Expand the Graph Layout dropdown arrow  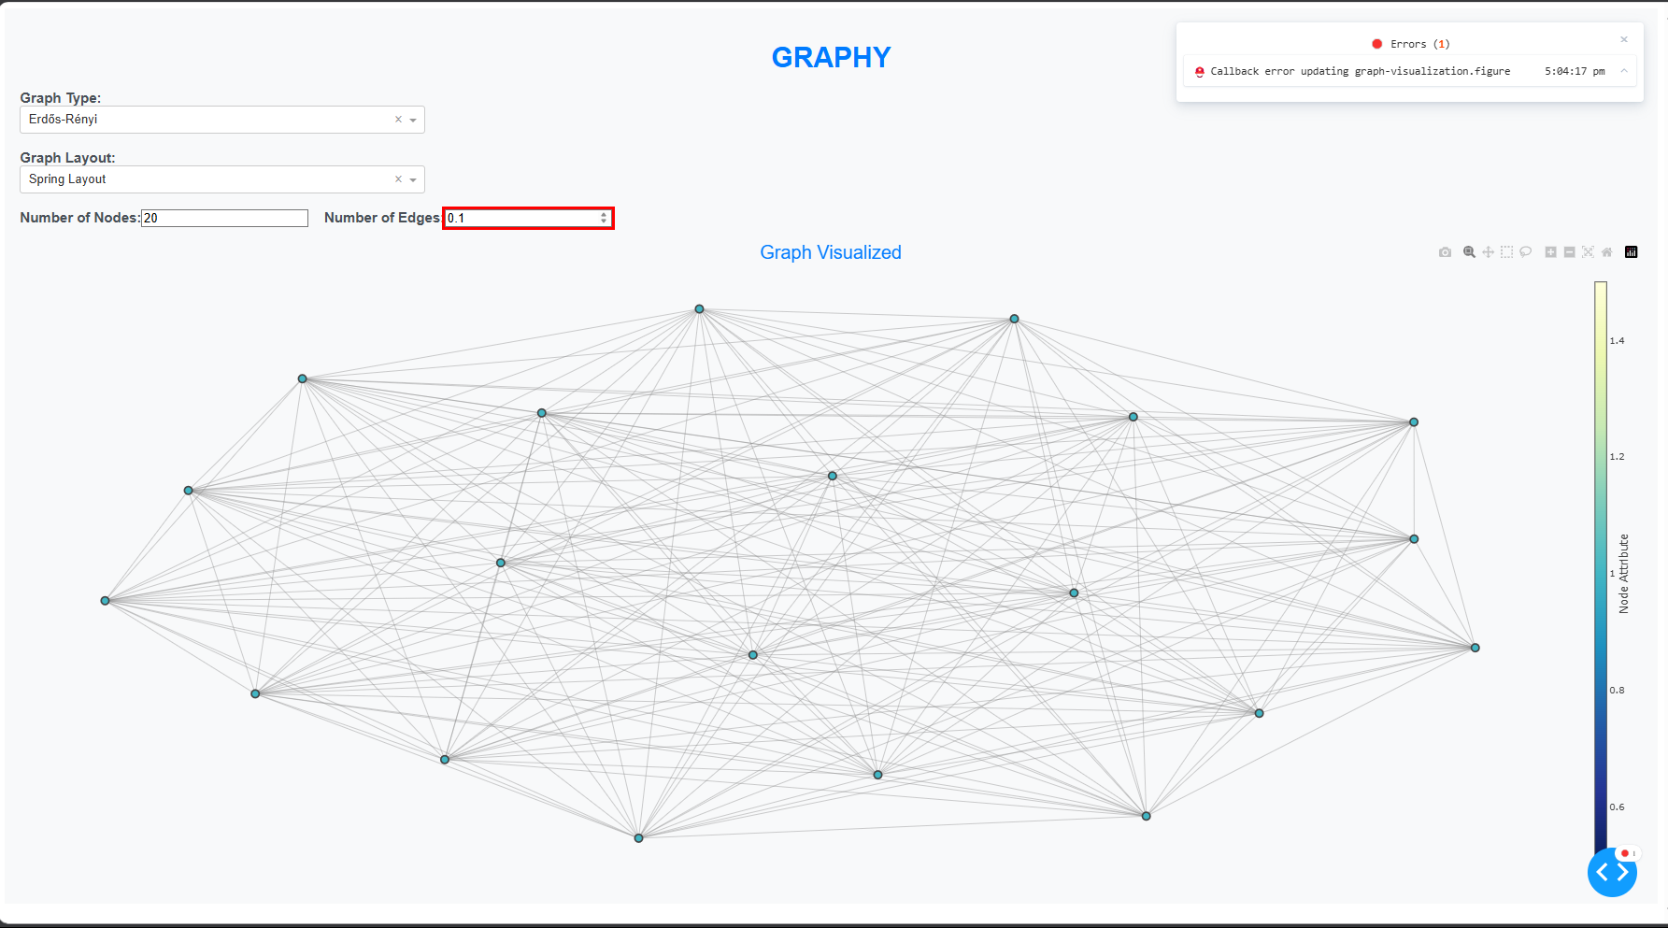coord(413,179)
